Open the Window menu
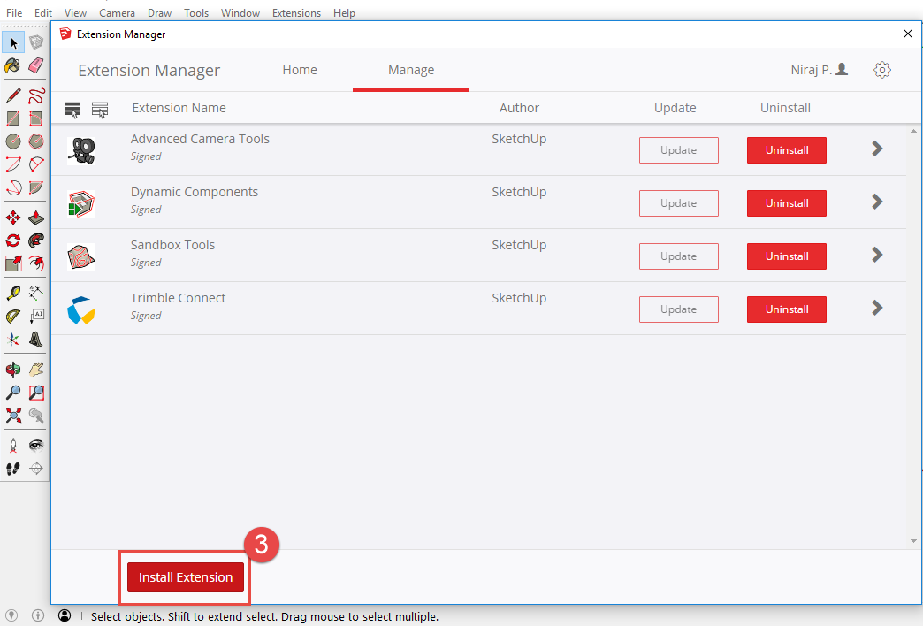The width and height of the screenshot is (923, 626). [240, 13]
